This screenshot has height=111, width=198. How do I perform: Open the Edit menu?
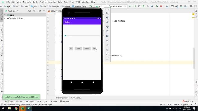(13, 2)
